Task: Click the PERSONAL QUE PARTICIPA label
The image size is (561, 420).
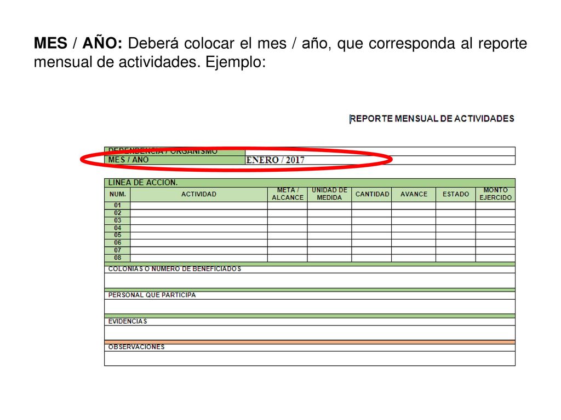Action: coord(152,295)
